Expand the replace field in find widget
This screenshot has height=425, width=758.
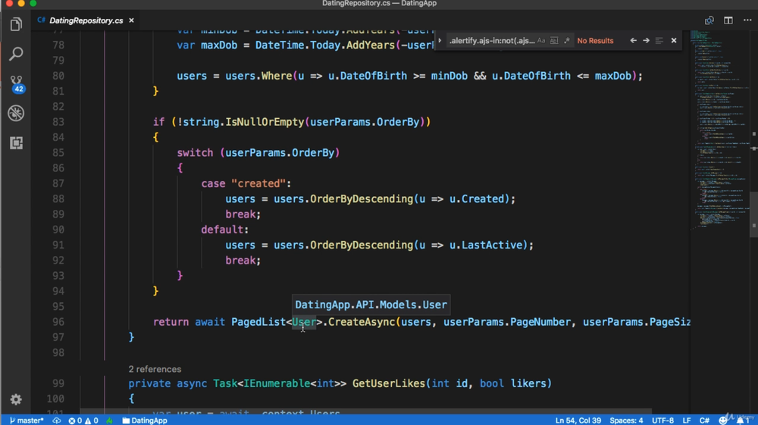point(440,41)
